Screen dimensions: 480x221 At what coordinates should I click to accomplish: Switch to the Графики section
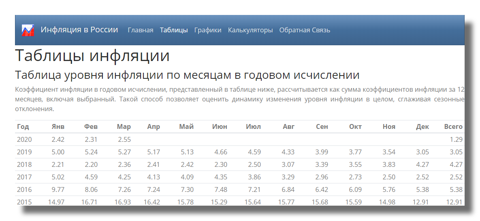click(x=208, y=30)
